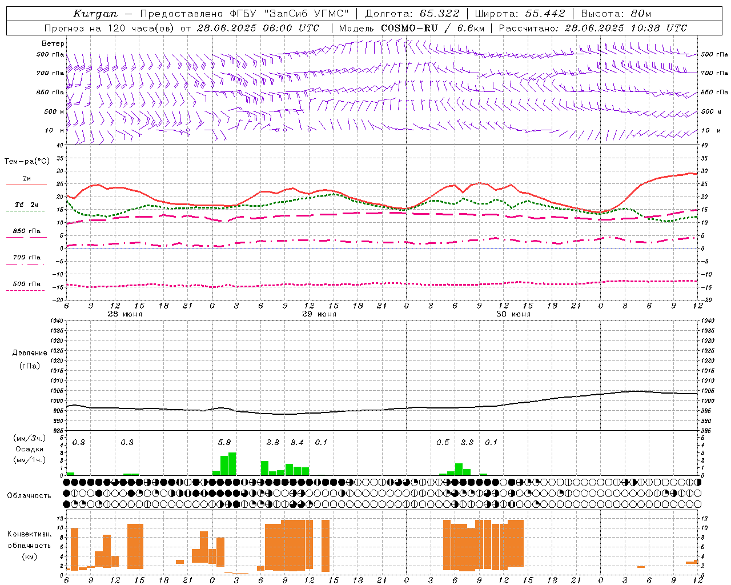The width and height of the screenshot is (731, 585).
Task: Click the "5.9" three-hour precipitation total
Action: (224, 443)
